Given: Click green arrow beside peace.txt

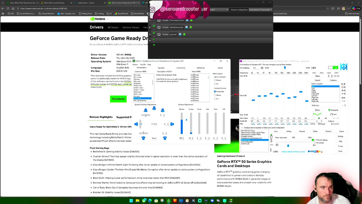Looking at the screenshot, I should pos(184,34).
